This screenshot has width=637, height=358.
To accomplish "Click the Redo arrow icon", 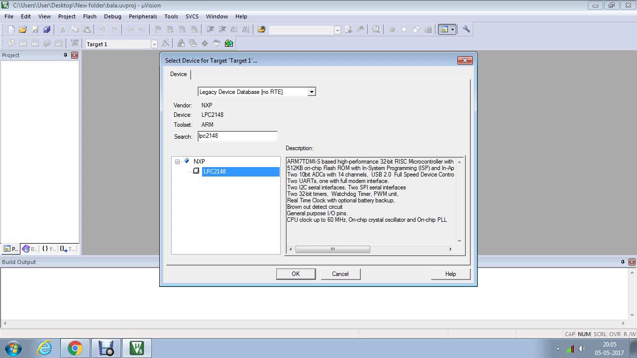I will click(x=114, y=29).
